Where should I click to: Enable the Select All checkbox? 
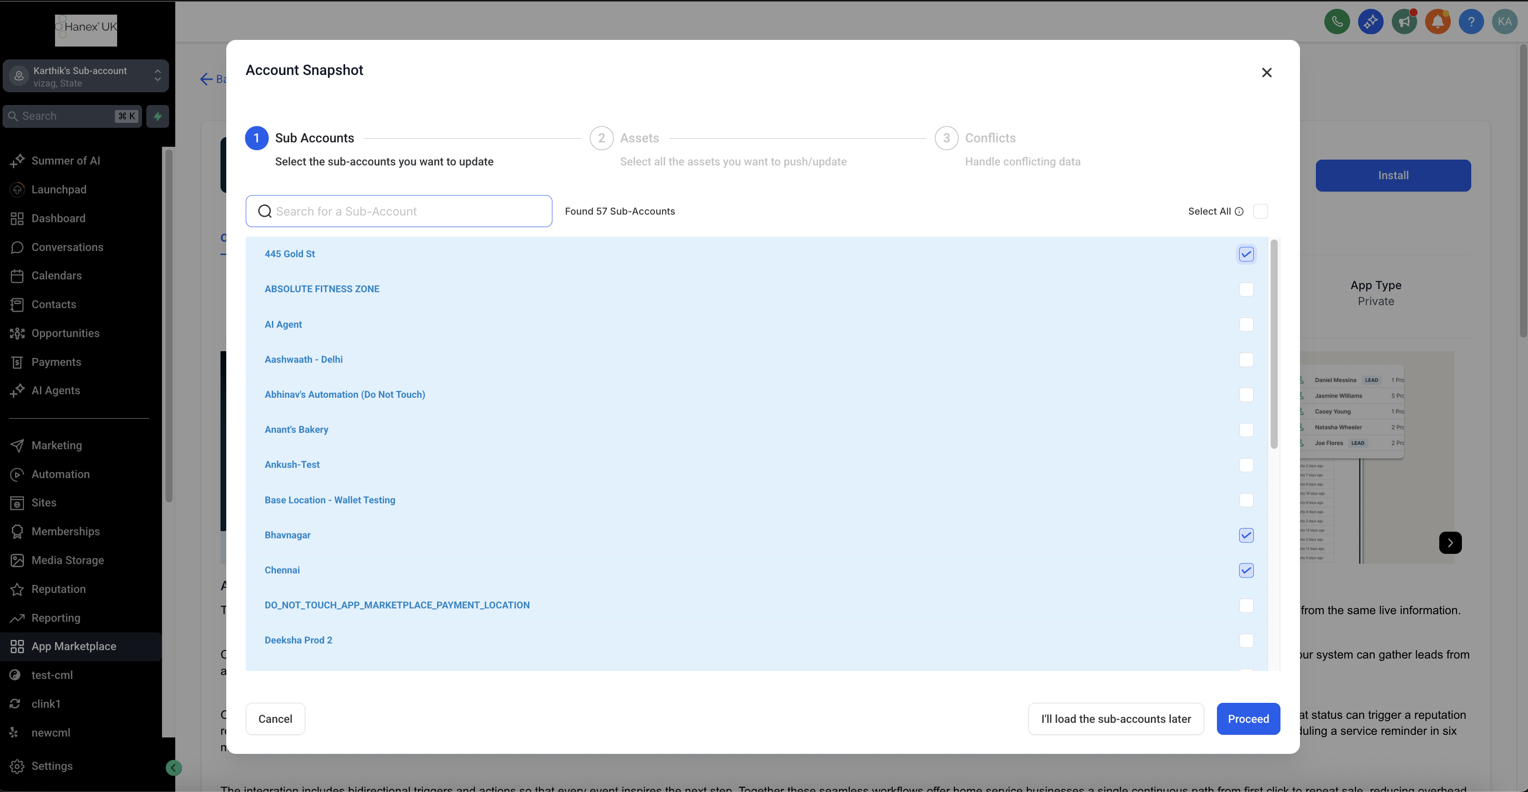pyautogui.click(x=1260, y=212)
